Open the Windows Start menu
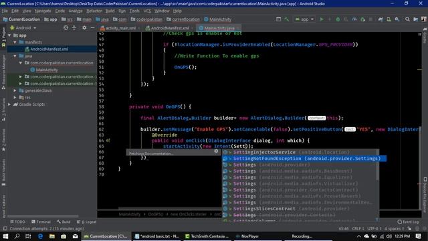Screen dimensions: 428x241 point(5,236)
